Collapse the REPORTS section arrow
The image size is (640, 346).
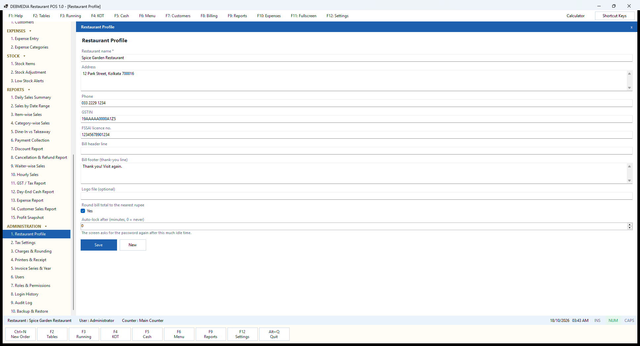click(x=29, y=90)
